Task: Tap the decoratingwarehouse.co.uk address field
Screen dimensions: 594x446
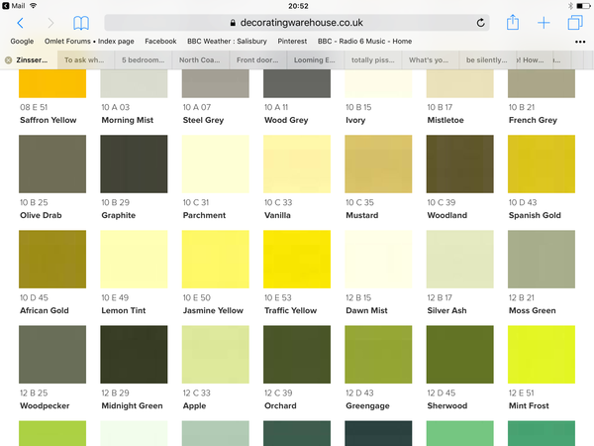Action: coord(297,23)
